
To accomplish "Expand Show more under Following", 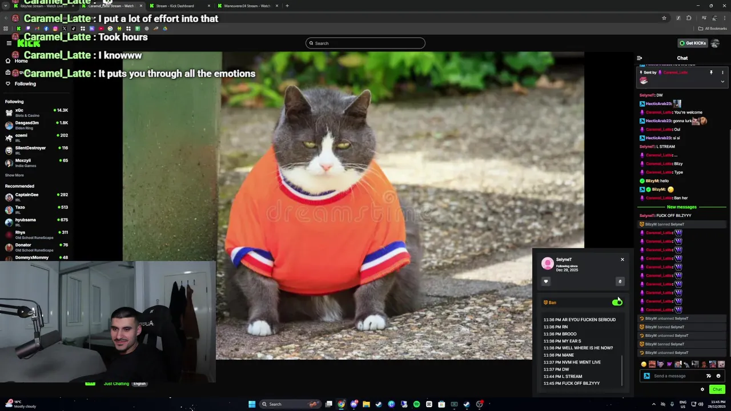I will pyautogui.click(x=14, y=175).
